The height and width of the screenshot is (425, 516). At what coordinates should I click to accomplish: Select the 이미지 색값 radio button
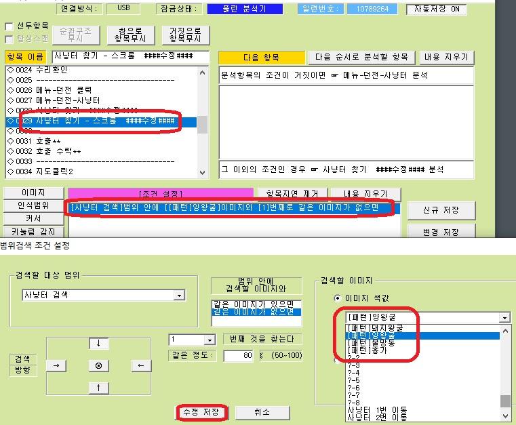(x=338, y=298)
